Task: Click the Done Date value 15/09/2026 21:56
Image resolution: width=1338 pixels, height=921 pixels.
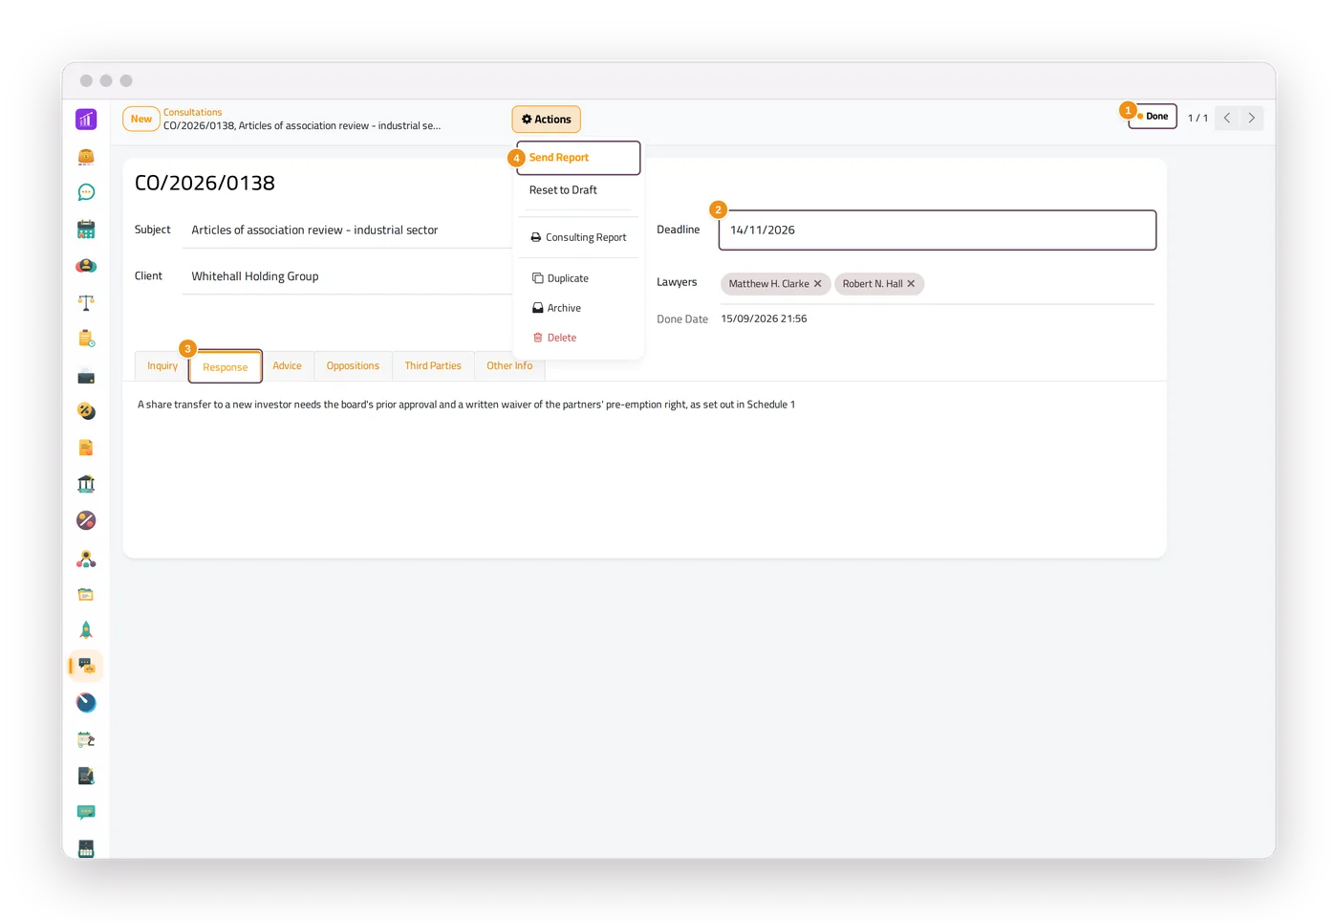Action: [764, 318]
